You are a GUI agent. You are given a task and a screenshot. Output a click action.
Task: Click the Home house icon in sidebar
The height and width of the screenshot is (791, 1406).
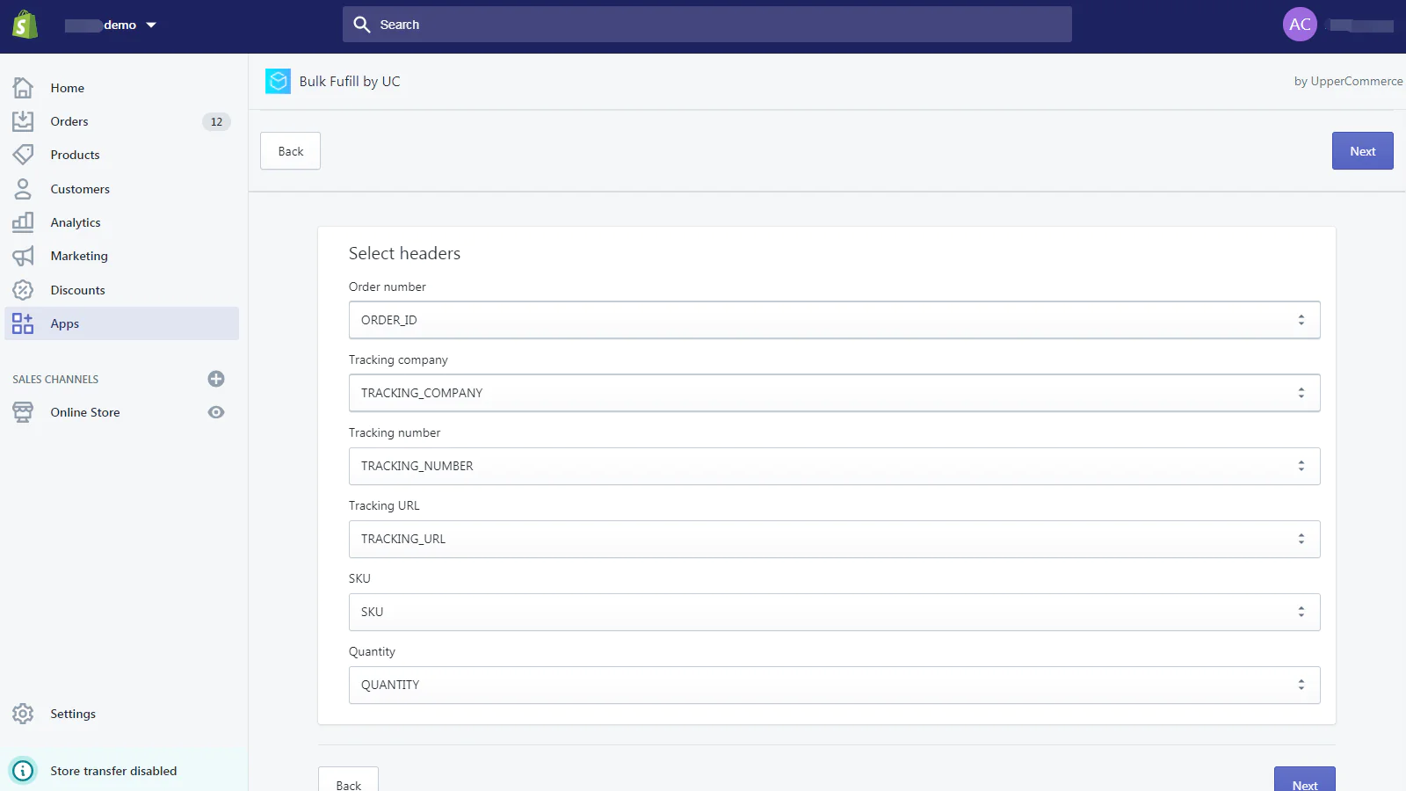click(23, 88)
